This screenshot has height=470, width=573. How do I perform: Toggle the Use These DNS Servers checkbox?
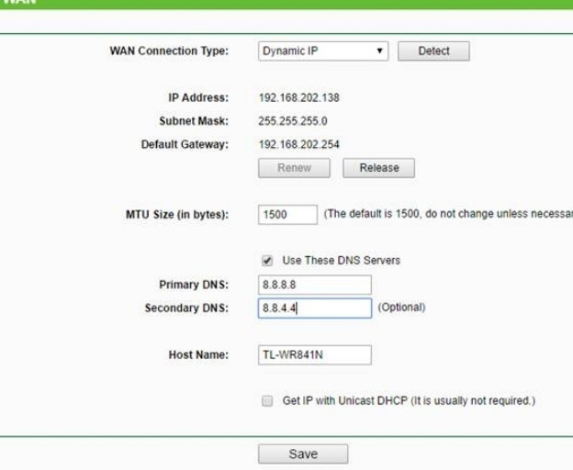point(266,261)
